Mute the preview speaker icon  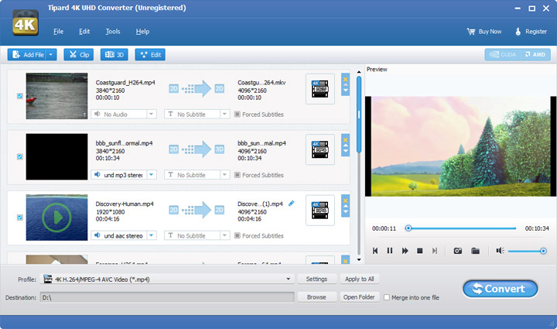coord(500,251)
